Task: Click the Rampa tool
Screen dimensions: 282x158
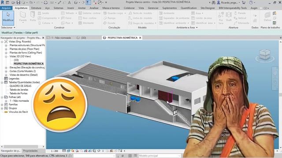Action: click(x=110, y=18)
